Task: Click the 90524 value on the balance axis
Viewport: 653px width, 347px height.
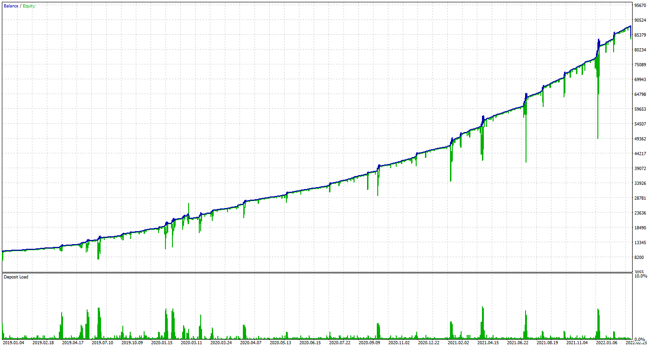Action: (640, 20)
